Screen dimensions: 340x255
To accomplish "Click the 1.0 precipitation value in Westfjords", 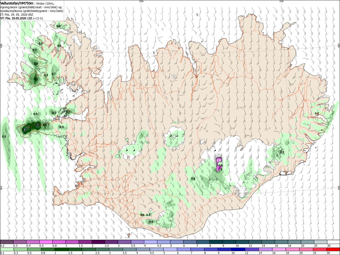I will point(36,64).
